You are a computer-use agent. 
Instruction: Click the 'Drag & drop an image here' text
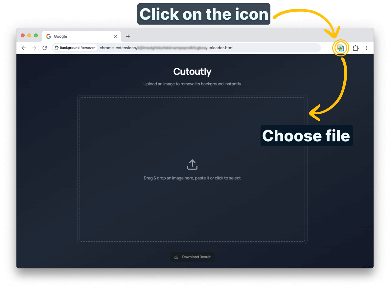click(192, 178)
